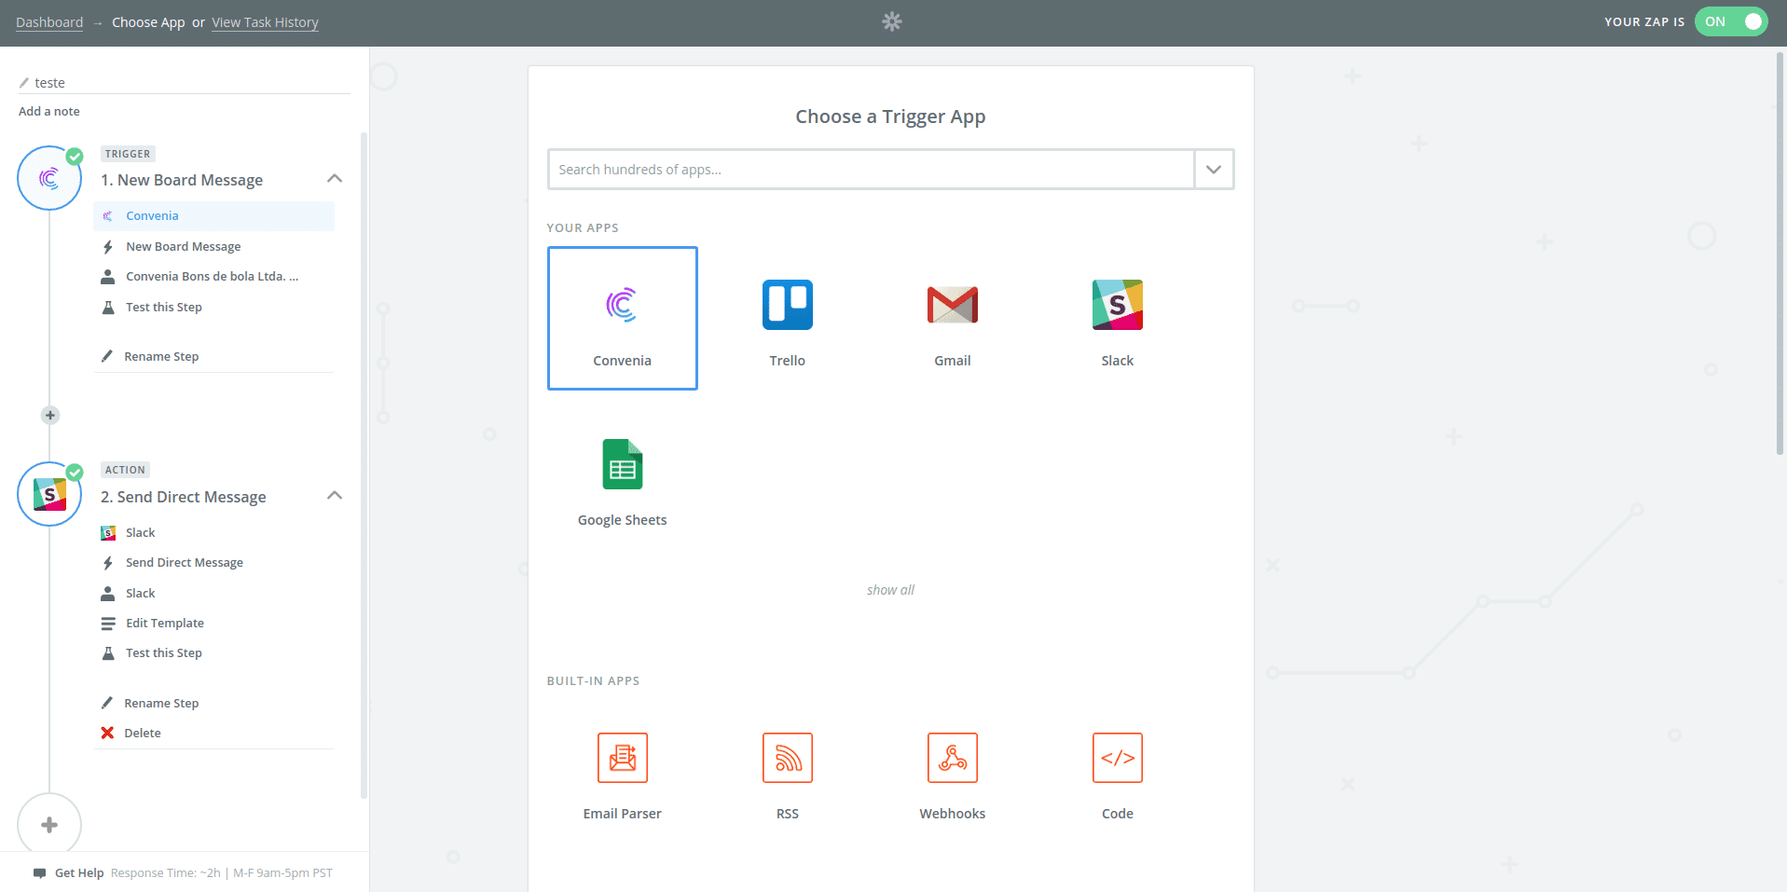Turn off the Your Zap Is toggle

(x=1731, y=21)
